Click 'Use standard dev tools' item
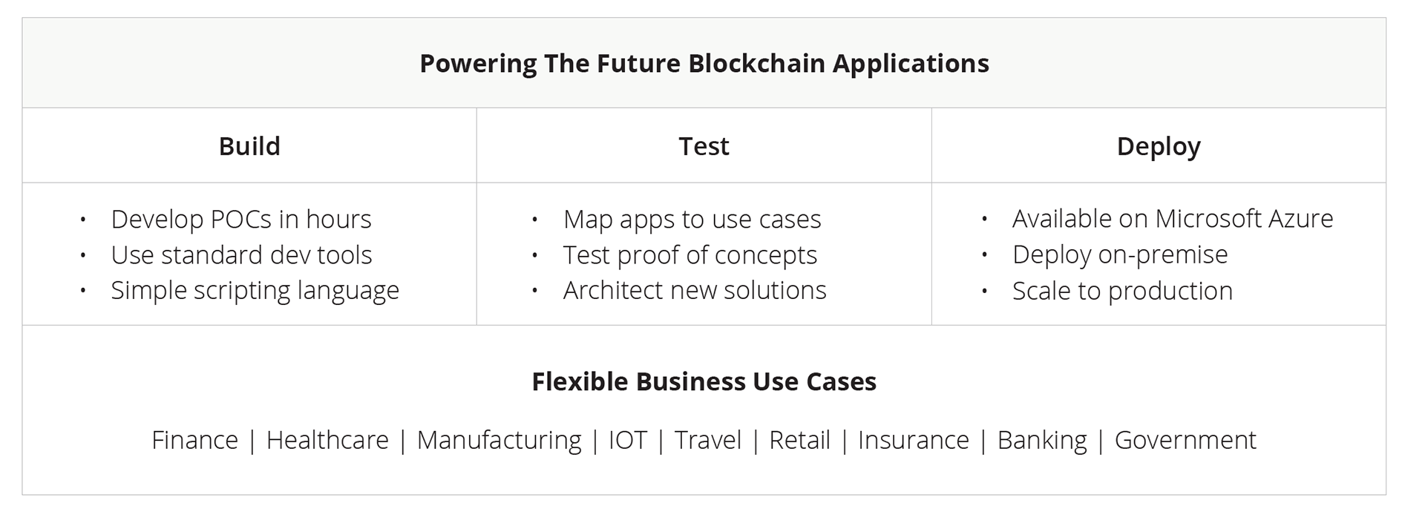This screenshot has height=529, width=1425. (x=241, y=255)
